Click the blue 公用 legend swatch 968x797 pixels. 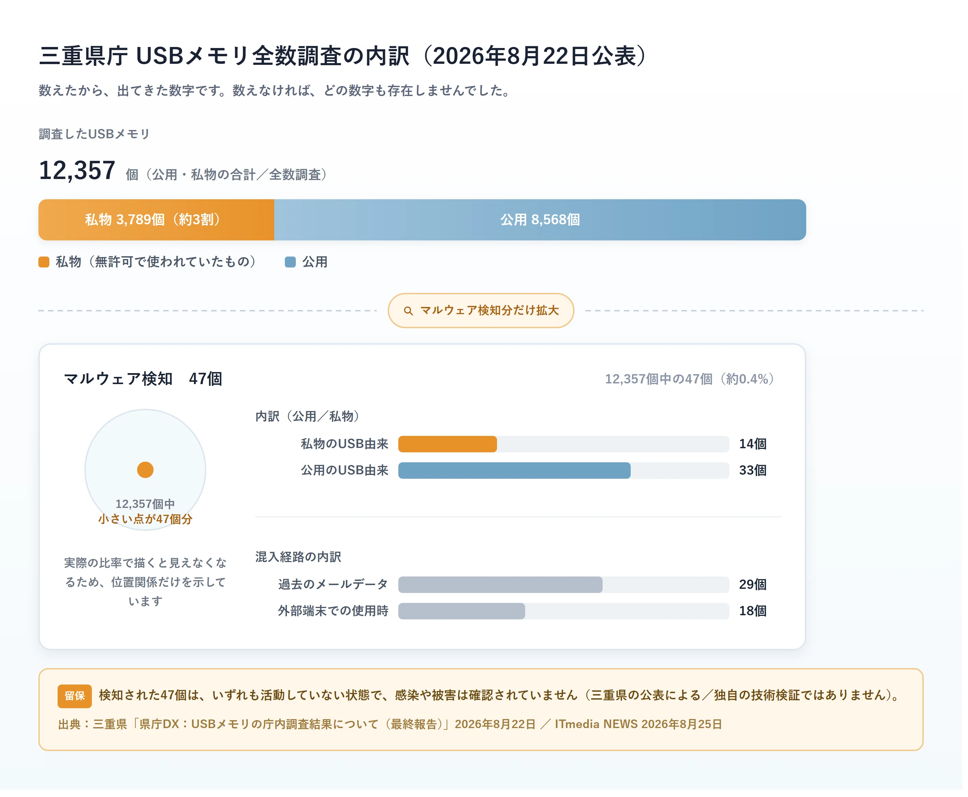click(x=290, y=262)
